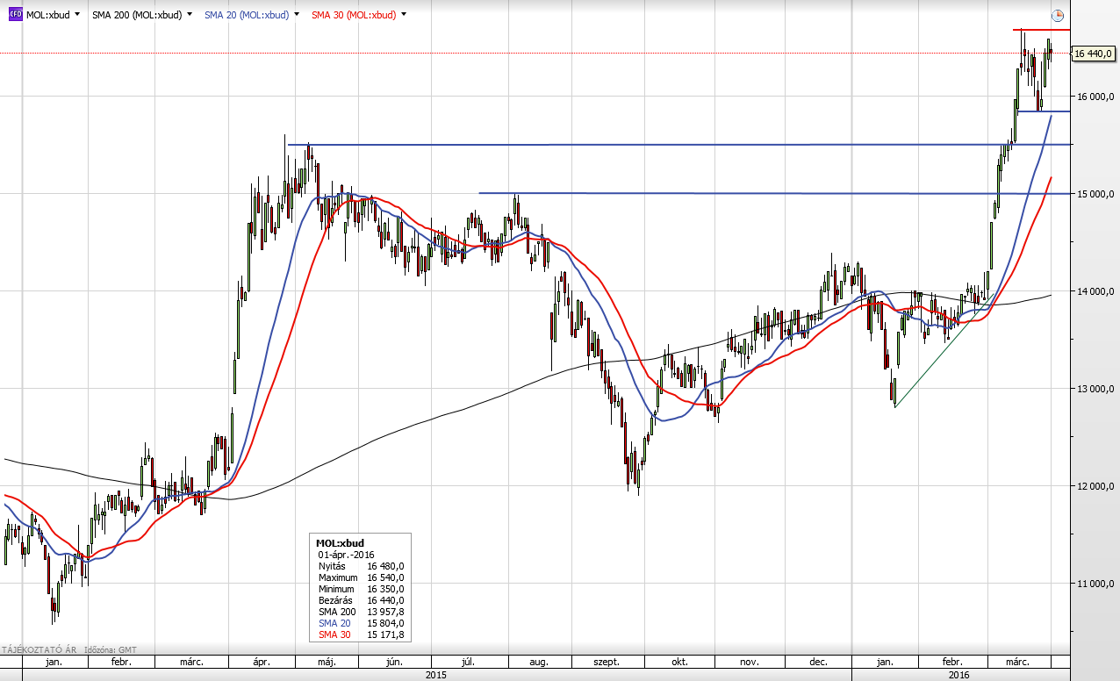The height and width of the screenshot is (681, 1120).
Task: Click the júl. month label on time axis
Action: (468, 663)
